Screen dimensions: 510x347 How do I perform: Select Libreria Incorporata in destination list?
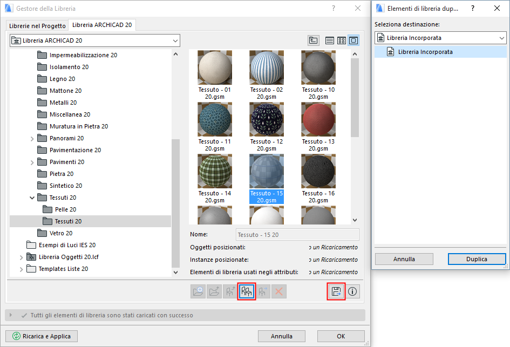[x=440, y=52]
